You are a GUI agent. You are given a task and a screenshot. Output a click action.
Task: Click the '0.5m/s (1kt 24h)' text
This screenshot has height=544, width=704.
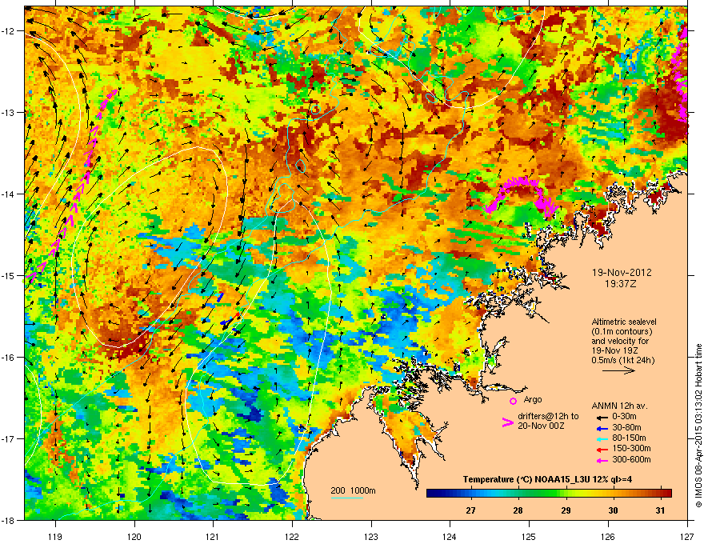click(622, 360)
